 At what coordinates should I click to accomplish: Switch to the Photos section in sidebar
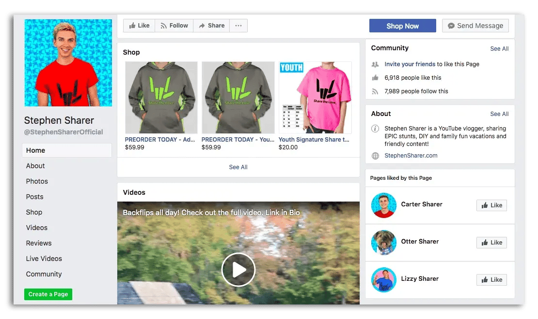click(37, 181)
